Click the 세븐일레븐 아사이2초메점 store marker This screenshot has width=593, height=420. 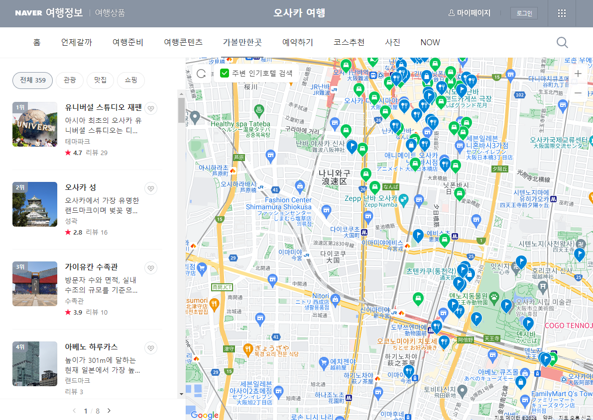(x=279, y=391)
